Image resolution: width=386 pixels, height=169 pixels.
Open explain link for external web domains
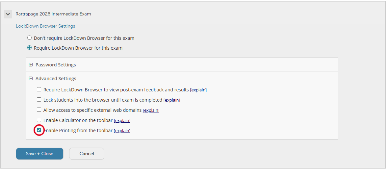(151, 110)
